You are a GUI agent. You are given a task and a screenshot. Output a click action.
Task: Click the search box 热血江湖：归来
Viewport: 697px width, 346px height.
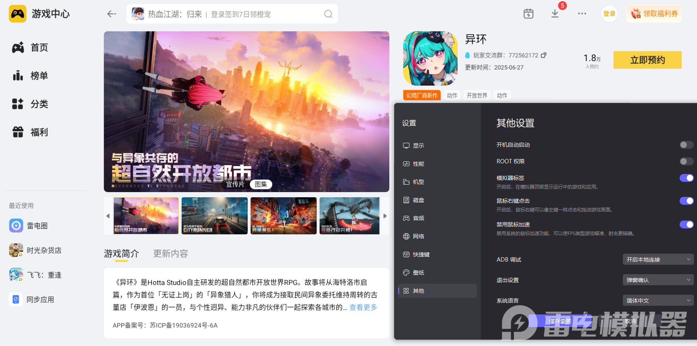[x=232, y=14]
